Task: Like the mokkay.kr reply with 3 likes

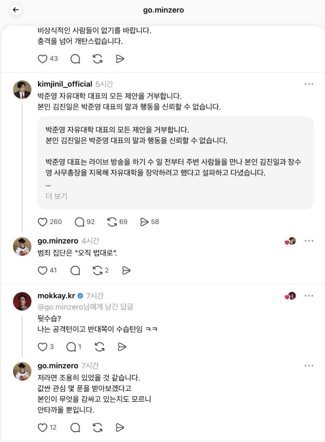Action: [x=43, y=347]
